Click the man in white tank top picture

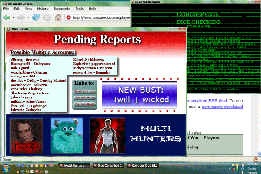pos(107,136)
